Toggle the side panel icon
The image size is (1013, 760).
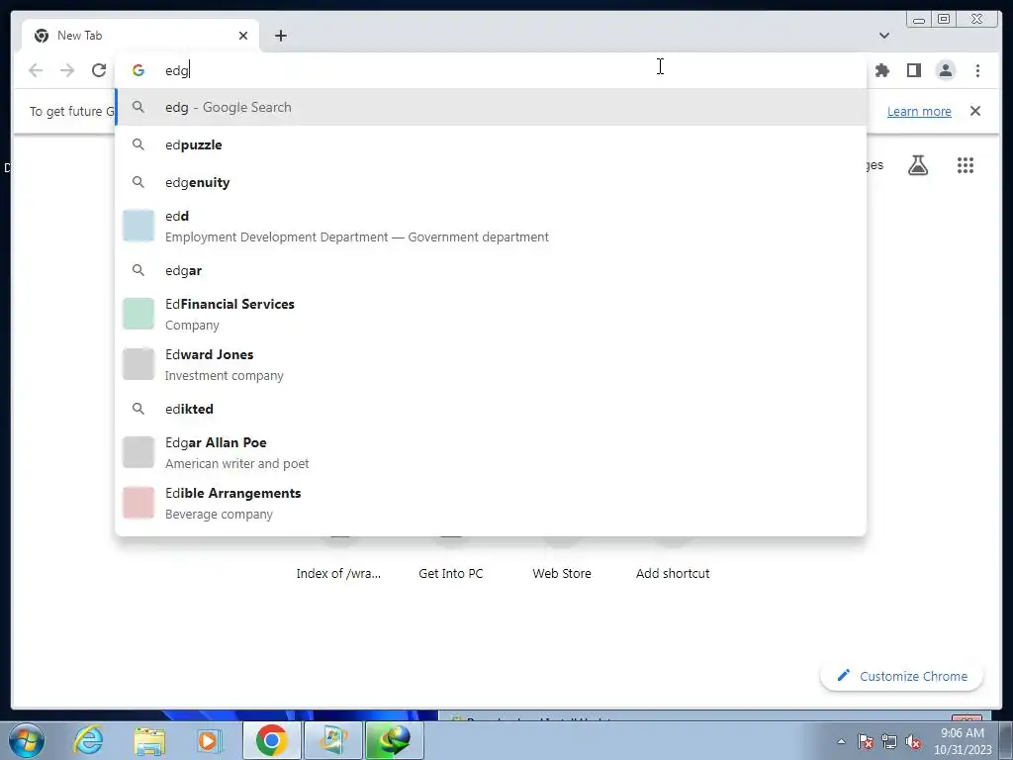913,70
